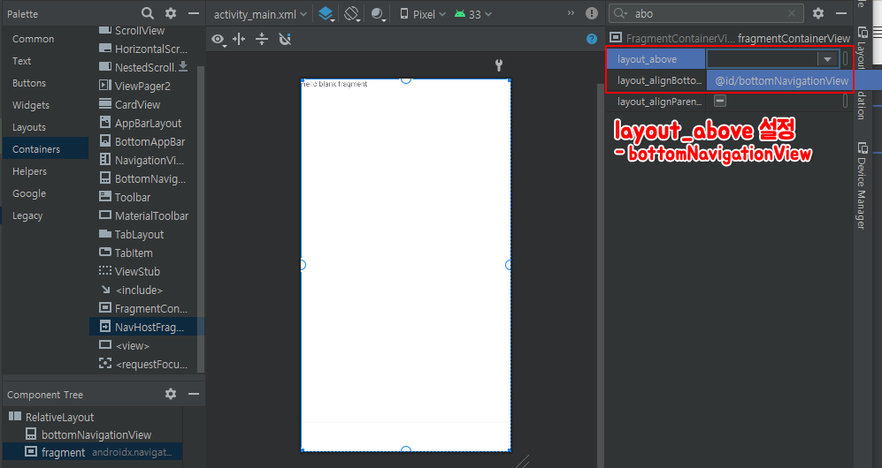Select BottomNavigationView palette item

click(x=143, y=178)
